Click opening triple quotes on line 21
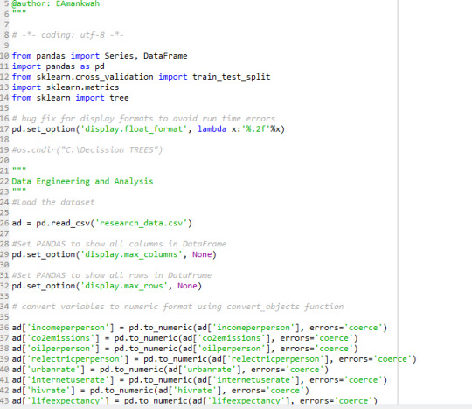The image size is (472, 409). [x=19, y=170]
